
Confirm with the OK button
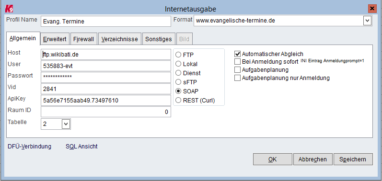(x=273, y=159)
